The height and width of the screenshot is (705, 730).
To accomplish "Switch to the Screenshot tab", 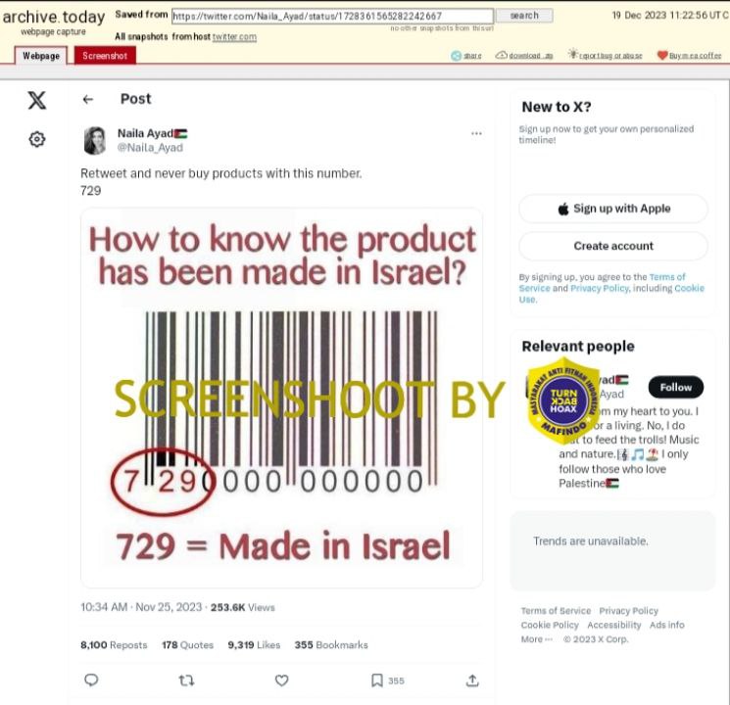I will click(x=105, y=56).
